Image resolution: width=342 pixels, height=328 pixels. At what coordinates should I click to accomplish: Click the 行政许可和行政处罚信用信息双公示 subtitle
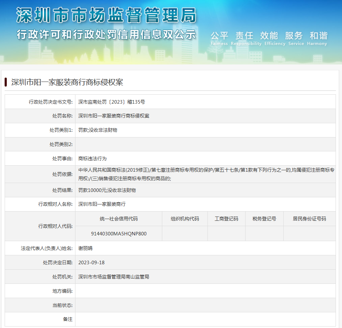[x=106, y=35]
